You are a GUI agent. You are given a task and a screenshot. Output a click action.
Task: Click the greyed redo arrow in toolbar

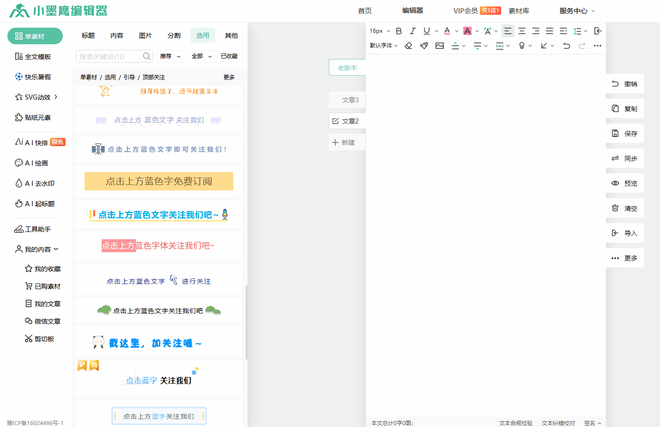point(582,46)
